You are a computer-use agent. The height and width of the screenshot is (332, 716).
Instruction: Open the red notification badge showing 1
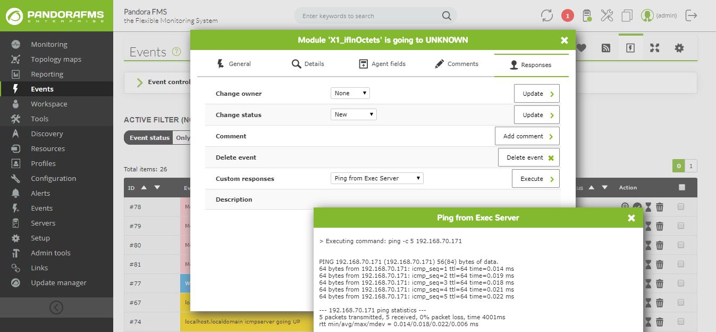(567, 16)
